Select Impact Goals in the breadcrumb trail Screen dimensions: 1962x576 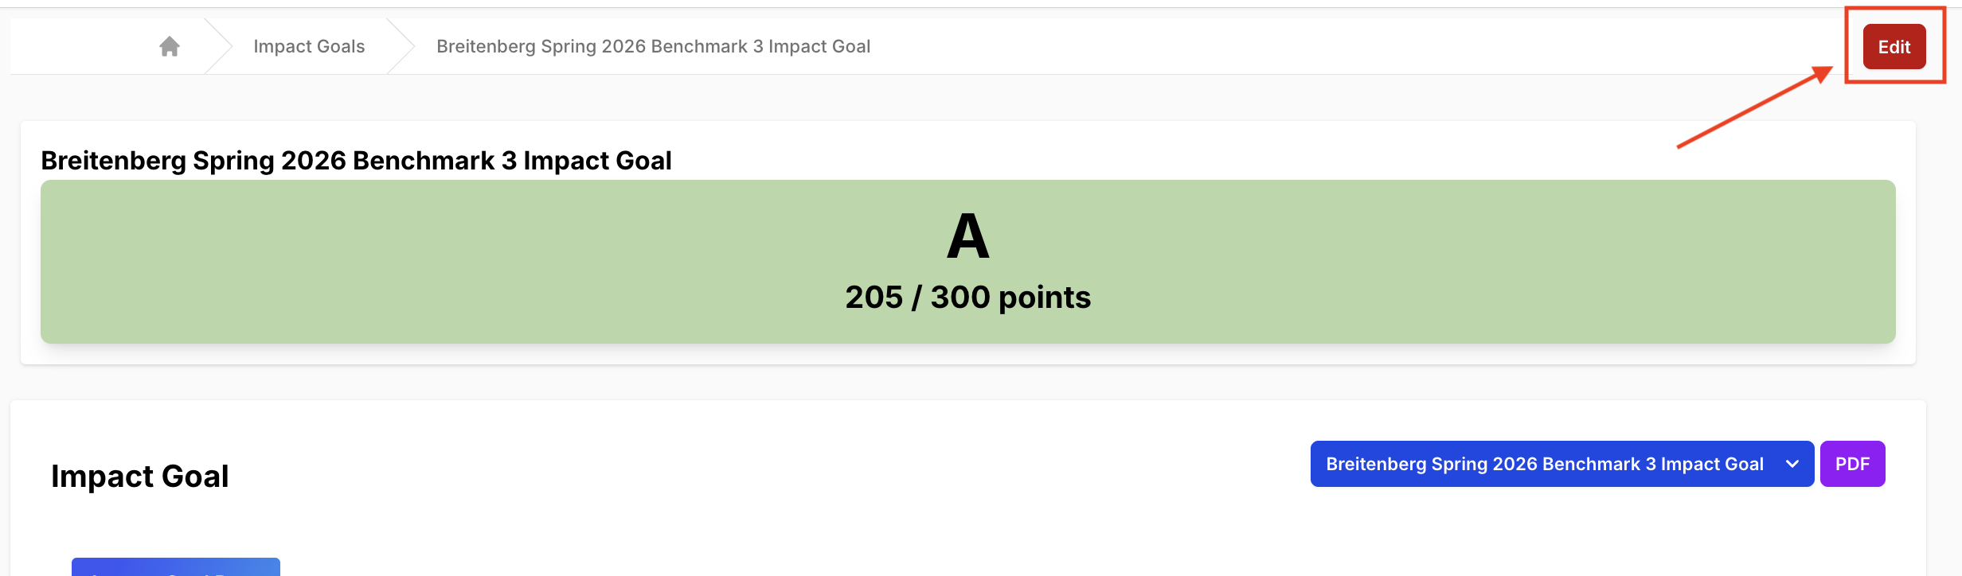(308, 45)
